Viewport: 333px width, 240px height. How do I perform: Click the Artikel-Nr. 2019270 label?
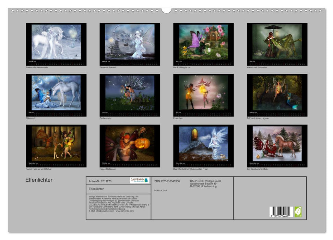point(100,181)
